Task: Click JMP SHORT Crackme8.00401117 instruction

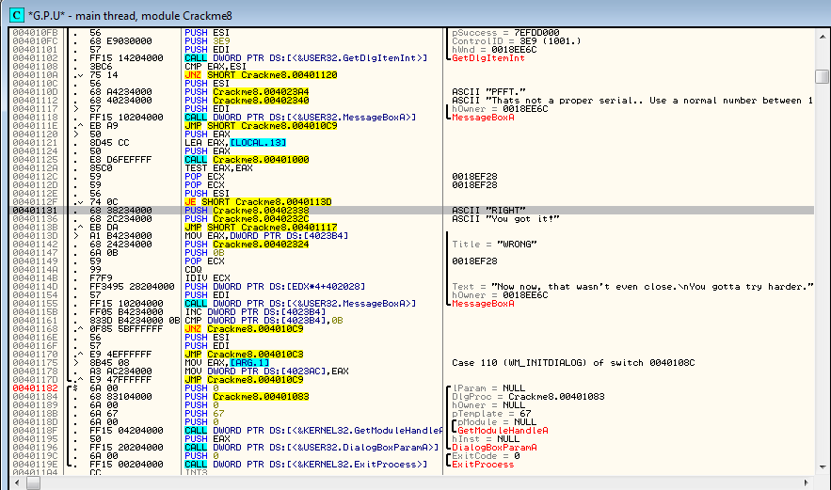Action: 261,228
